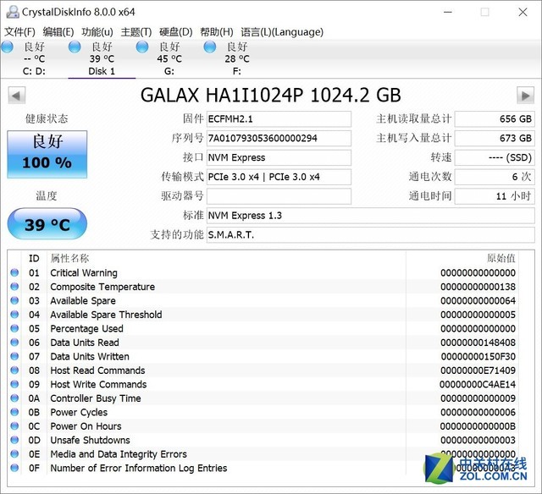Click the status dot for Unsafe Shutdowns
This screenshot has width=542, height=494.
click(x=14, y=440)
